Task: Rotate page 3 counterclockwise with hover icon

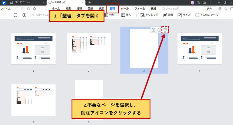Action: (153, 30)
